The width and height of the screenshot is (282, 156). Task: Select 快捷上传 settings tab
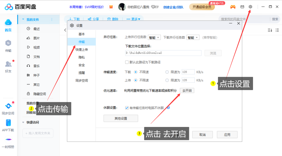(82, 49)
